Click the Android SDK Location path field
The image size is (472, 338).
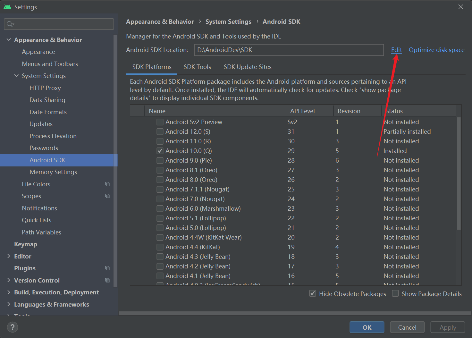[289, 50]
